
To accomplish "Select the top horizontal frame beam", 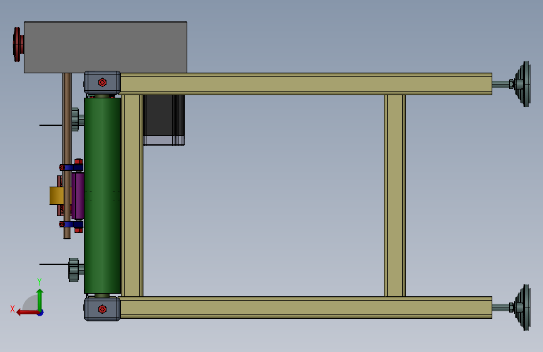I will tap(306, 84).
